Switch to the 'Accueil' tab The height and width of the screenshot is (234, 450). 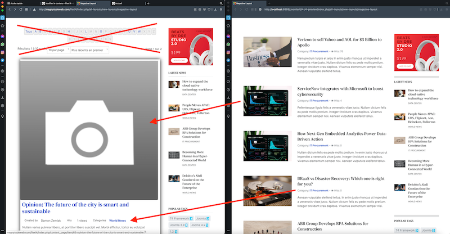pyautogui.click(x=128, y=3)
